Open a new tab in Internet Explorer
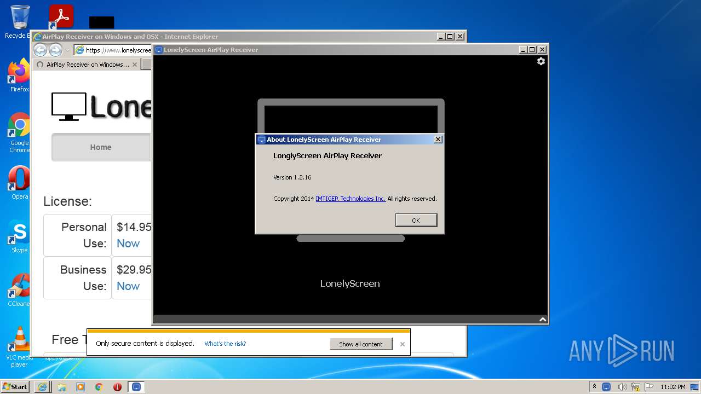The height and width of the screenshot is (394, 701). click(146, 65)
